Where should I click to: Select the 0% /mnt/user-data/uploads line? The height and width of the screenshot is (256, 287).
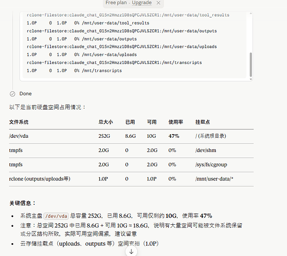pos(82,55)
